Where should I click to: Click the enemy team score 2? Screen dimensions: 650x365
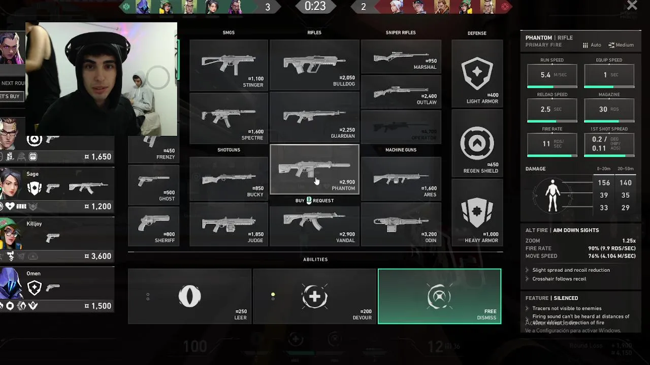click(x=363, y=7)
